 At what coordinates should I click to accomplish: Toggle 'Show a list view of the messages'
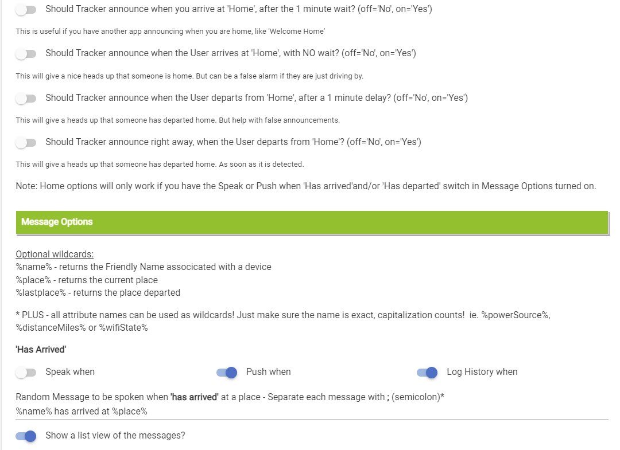(x=26, y=436)
